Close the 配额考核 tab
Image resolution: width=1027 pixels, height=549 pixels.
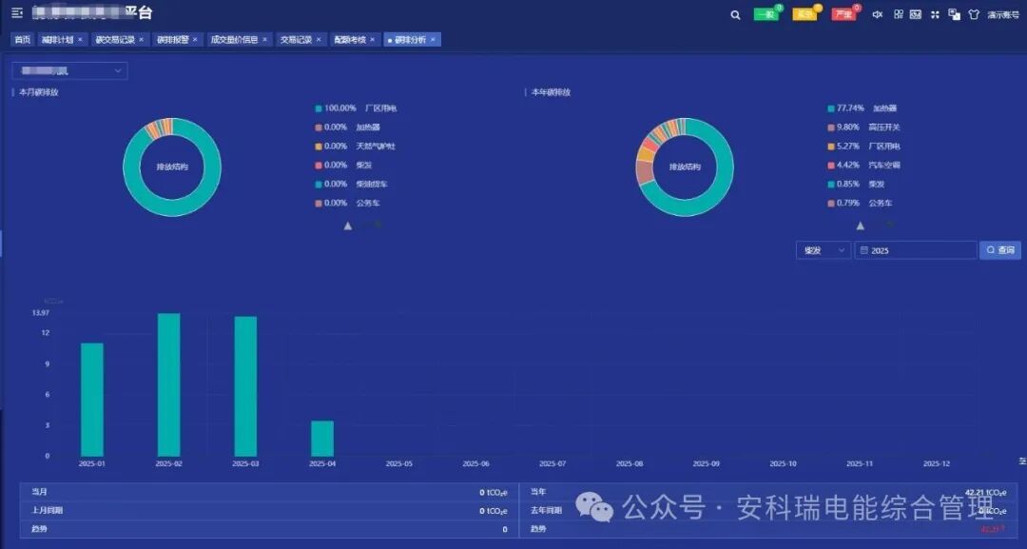pos(372,39)
